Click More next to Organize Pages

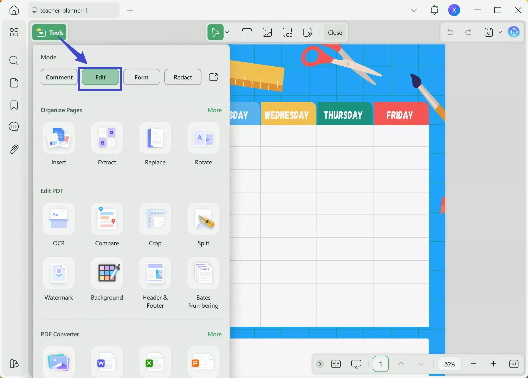214,110
